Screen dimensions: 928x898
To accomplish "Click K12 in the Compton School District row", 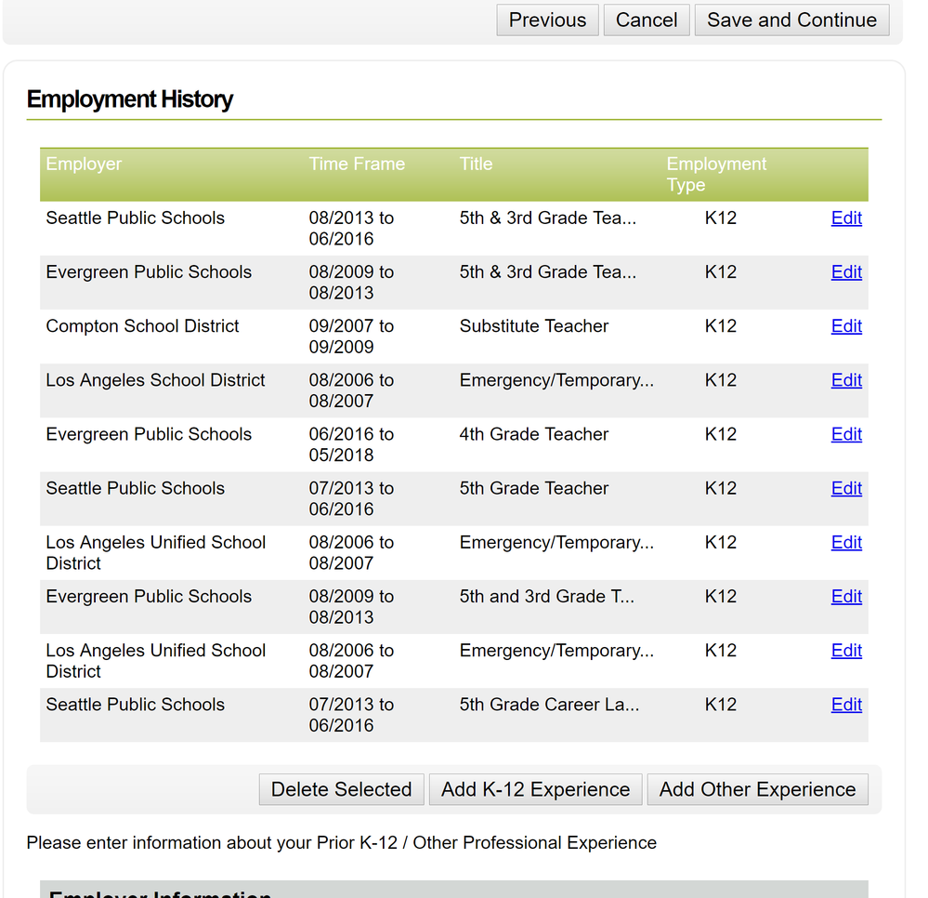I will pyautogui.click(x=720, y=325).
